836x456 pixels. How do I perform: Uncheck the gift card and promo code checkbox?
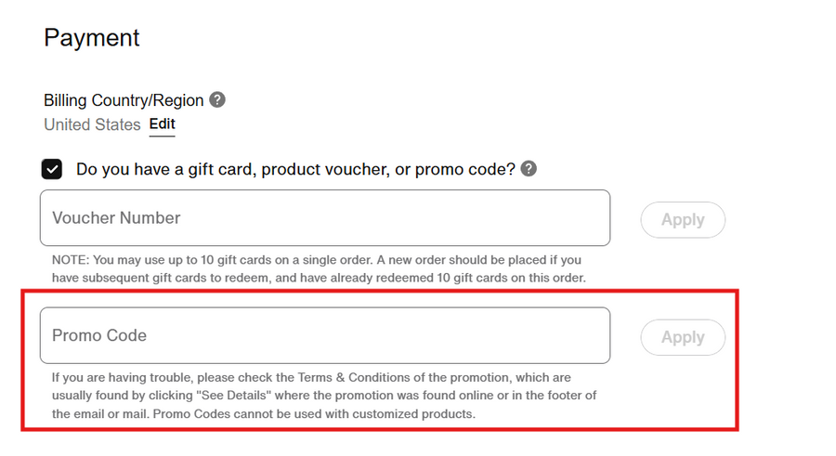tap(52, 169)
